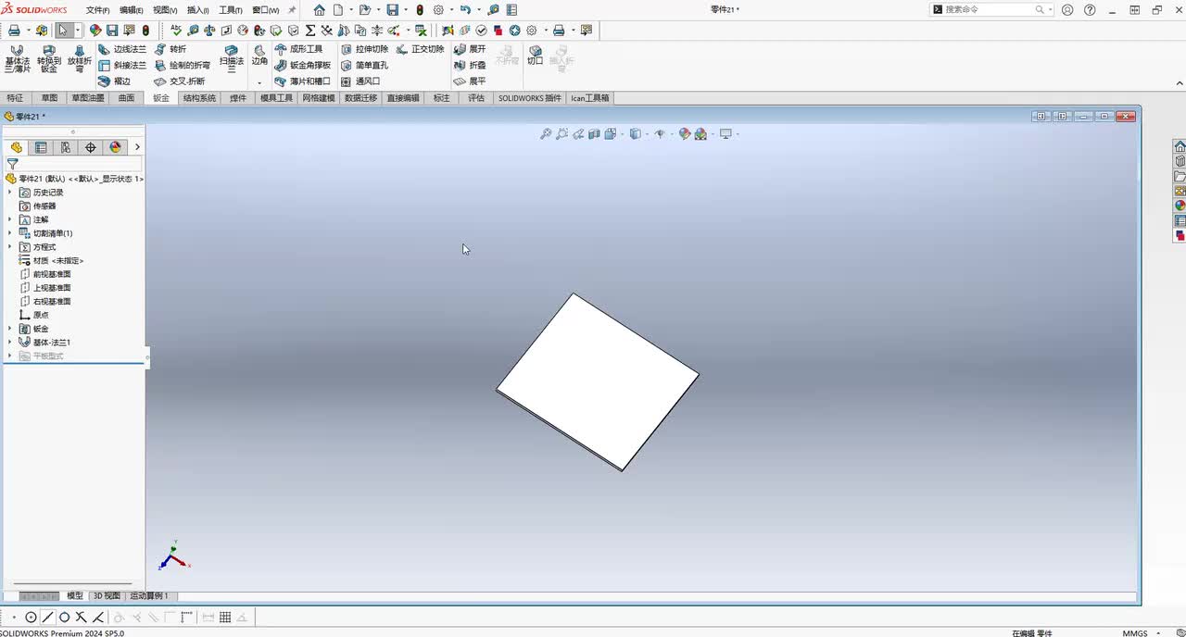Expand the 基体-法兰1 tree node
Viewport: 1186px width, 637px height.
pyautogui.click(x=10, y=343)
